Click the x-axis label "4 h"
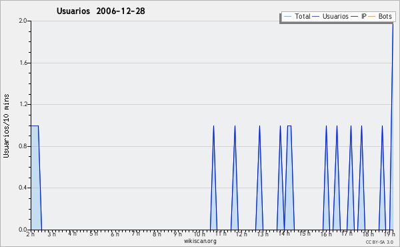 72,234
